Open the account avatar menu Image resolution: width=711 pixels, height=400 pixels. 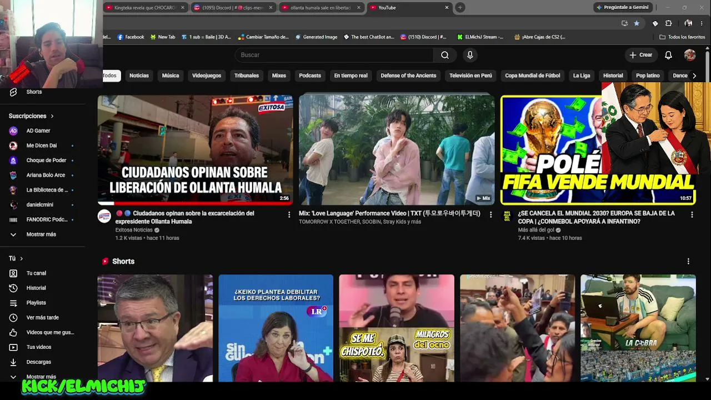(x=690, y=55)
